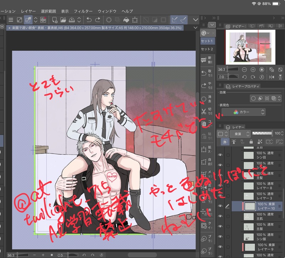Open the stepper next to Save icon
This screenshot has height=258, width=285.
[x=79, y=20]
